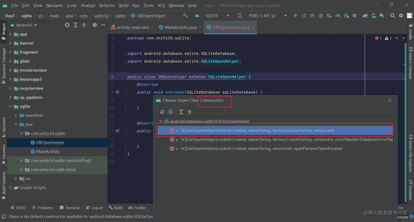414x222 pixels.
Task: Open the Logcat tool window
Action: [x=94, y=208]
